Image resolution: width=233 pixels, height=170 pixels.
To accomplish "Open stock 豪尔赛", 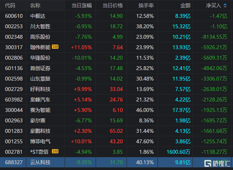I will pos(38,120).
